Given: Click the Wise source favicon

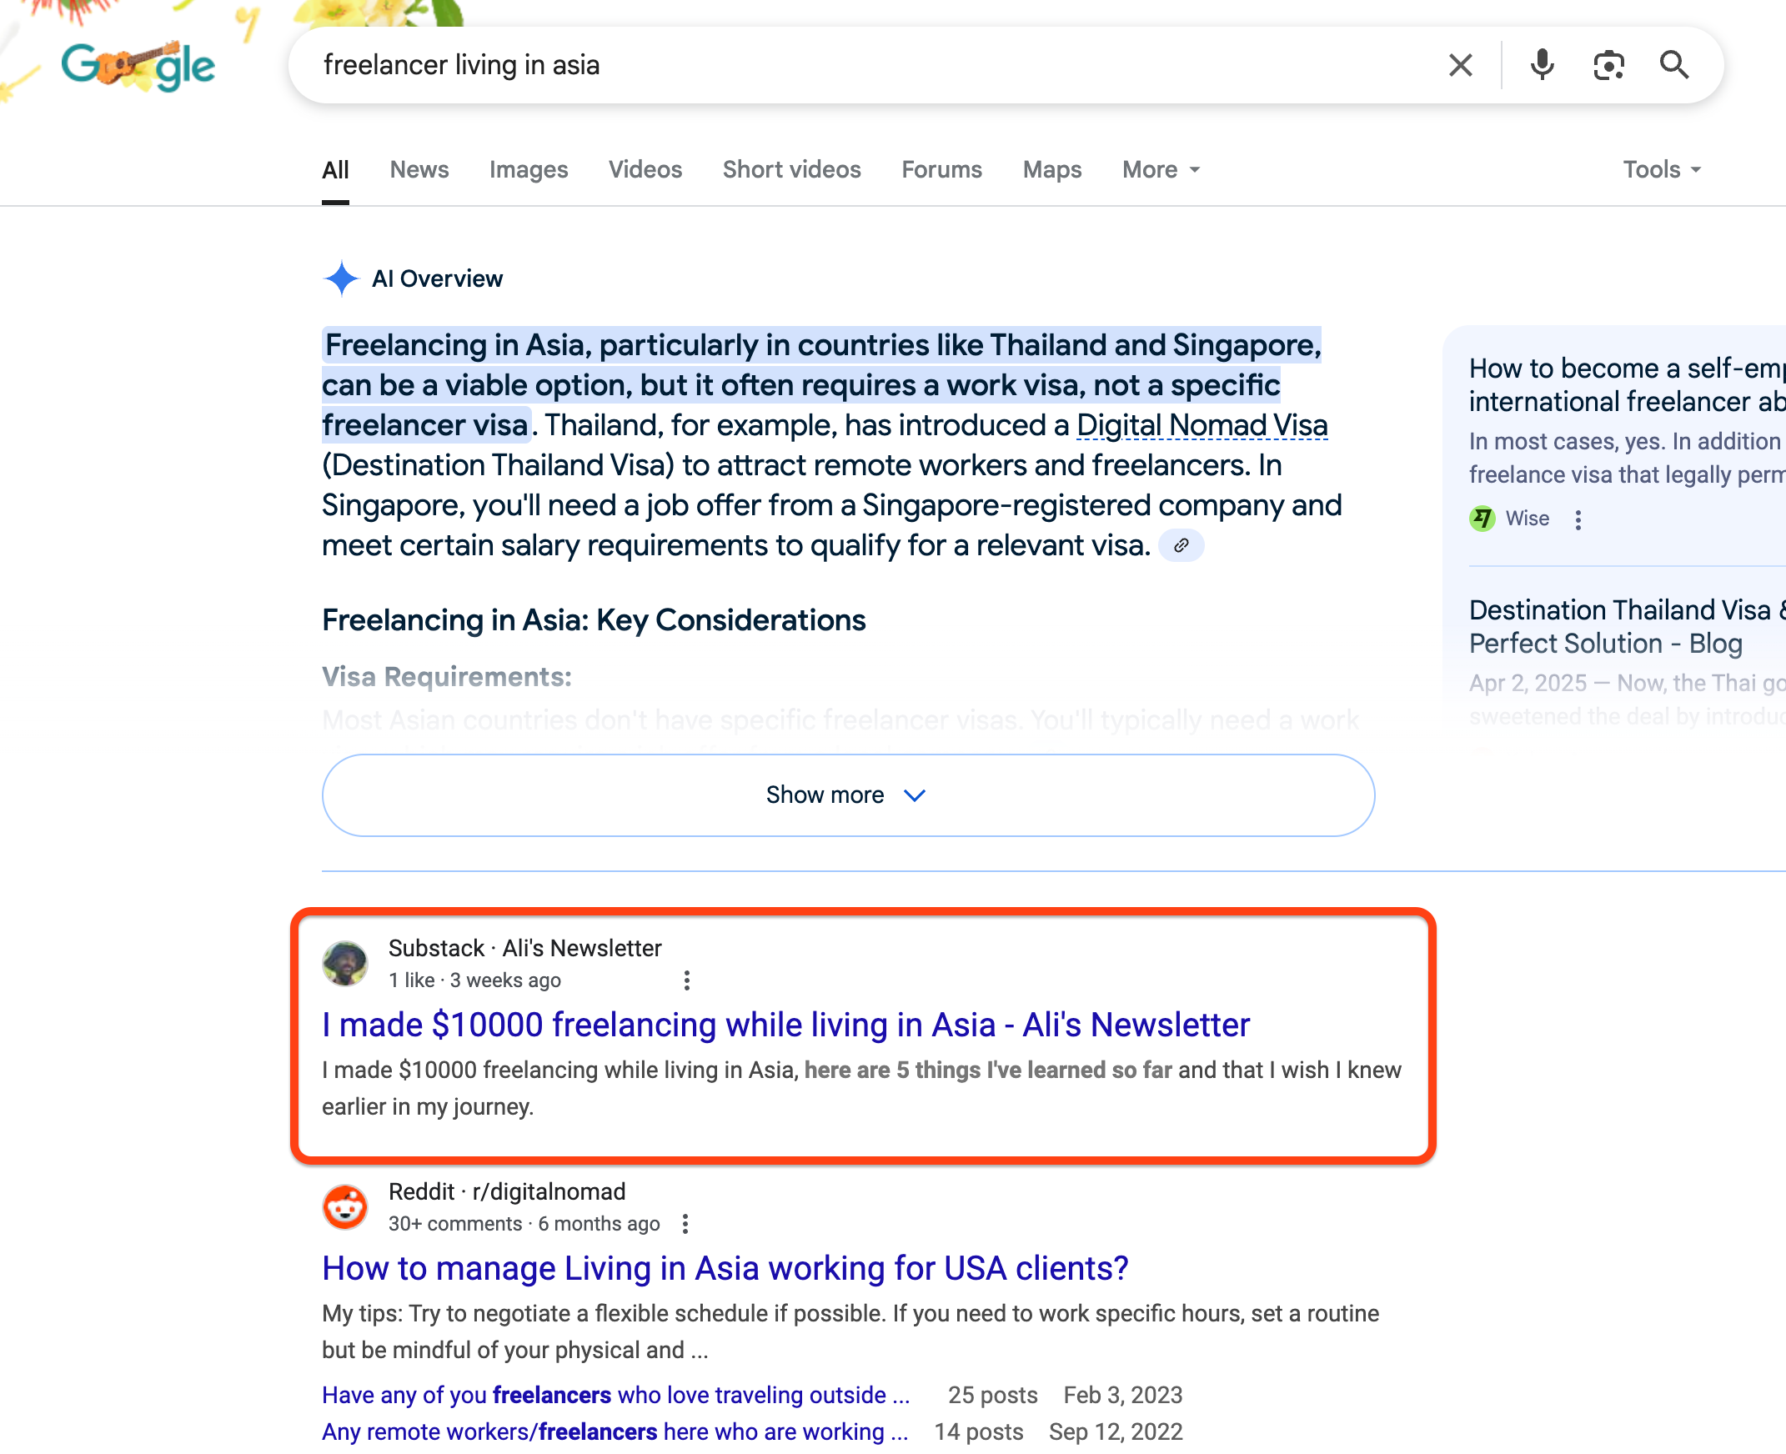Looking at the screenshot, I should [1482, 519].
